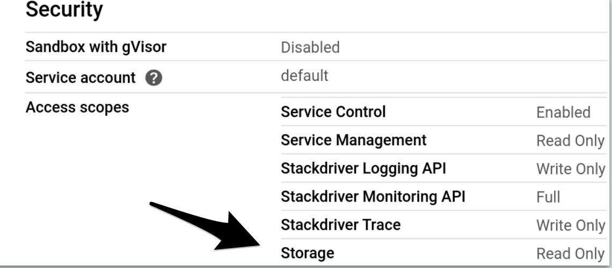Click the Service account help icon
Viewport: 612px width, 268px height.
(155, 78)
